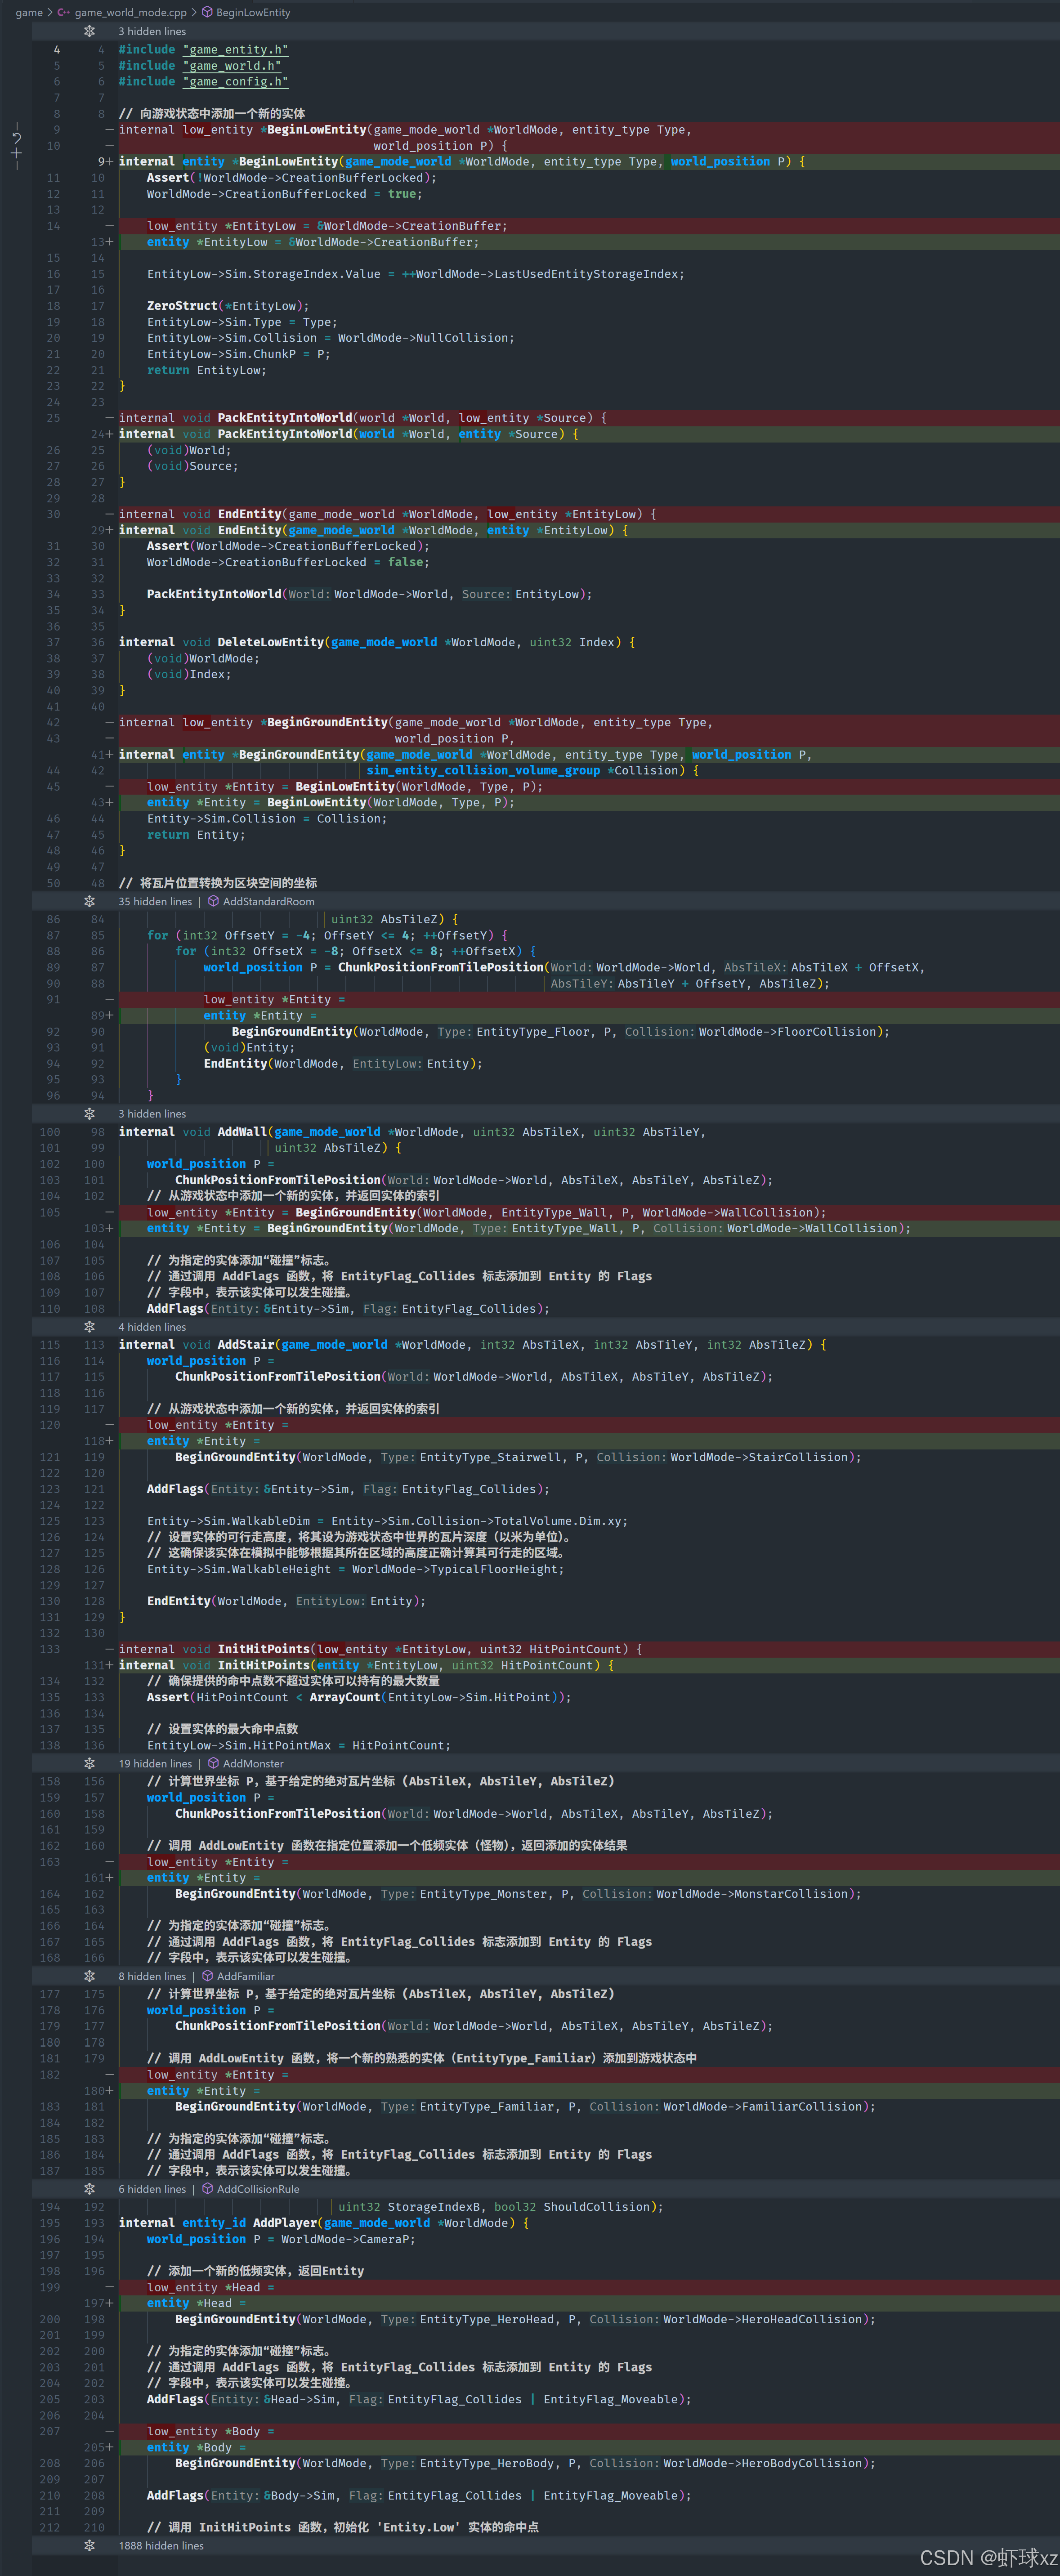The image size is (1060, 2576).
Task: Click the revert change arrow icon in gutter
Action: 16,138
